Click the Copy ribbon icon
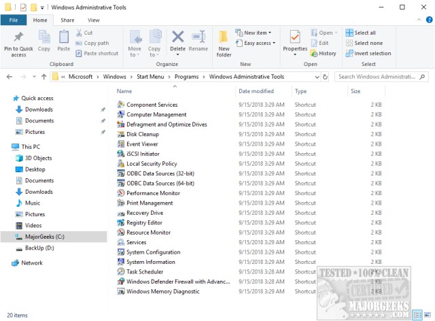435x321 pixels. [x=44, y=37]
